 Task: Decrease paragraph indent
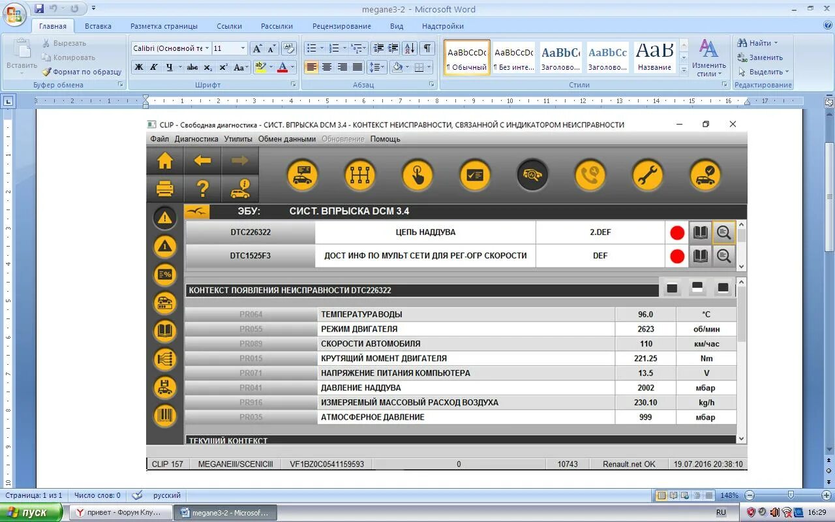tap(378, 48)
